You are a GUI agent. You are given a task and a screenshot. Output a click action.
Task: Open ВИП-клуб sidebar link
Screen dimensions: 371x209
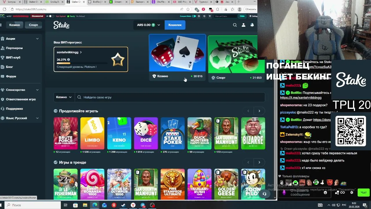(13, 57)
